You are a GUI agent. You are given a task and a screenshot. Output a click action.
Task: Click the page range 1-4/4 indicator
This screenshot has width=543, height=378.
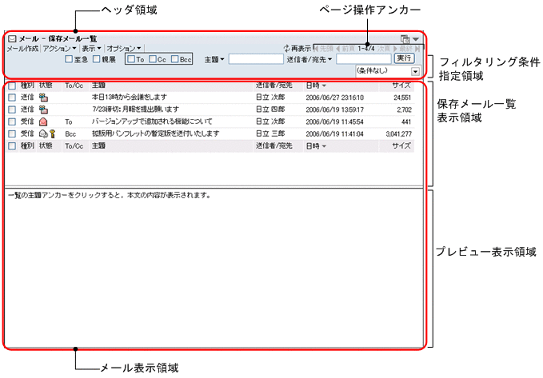coord(366,49)
